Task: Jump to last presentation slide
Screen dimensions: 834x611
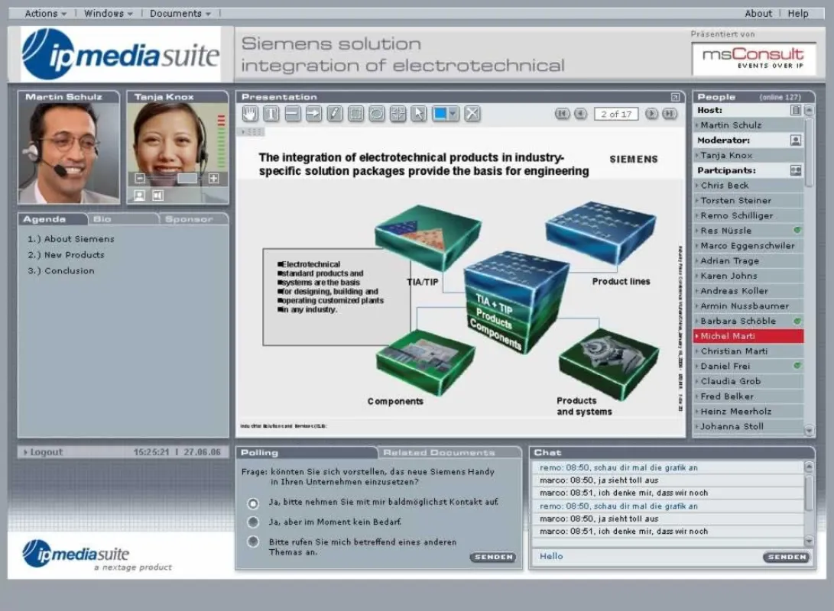Action: (x=670, y=114)
